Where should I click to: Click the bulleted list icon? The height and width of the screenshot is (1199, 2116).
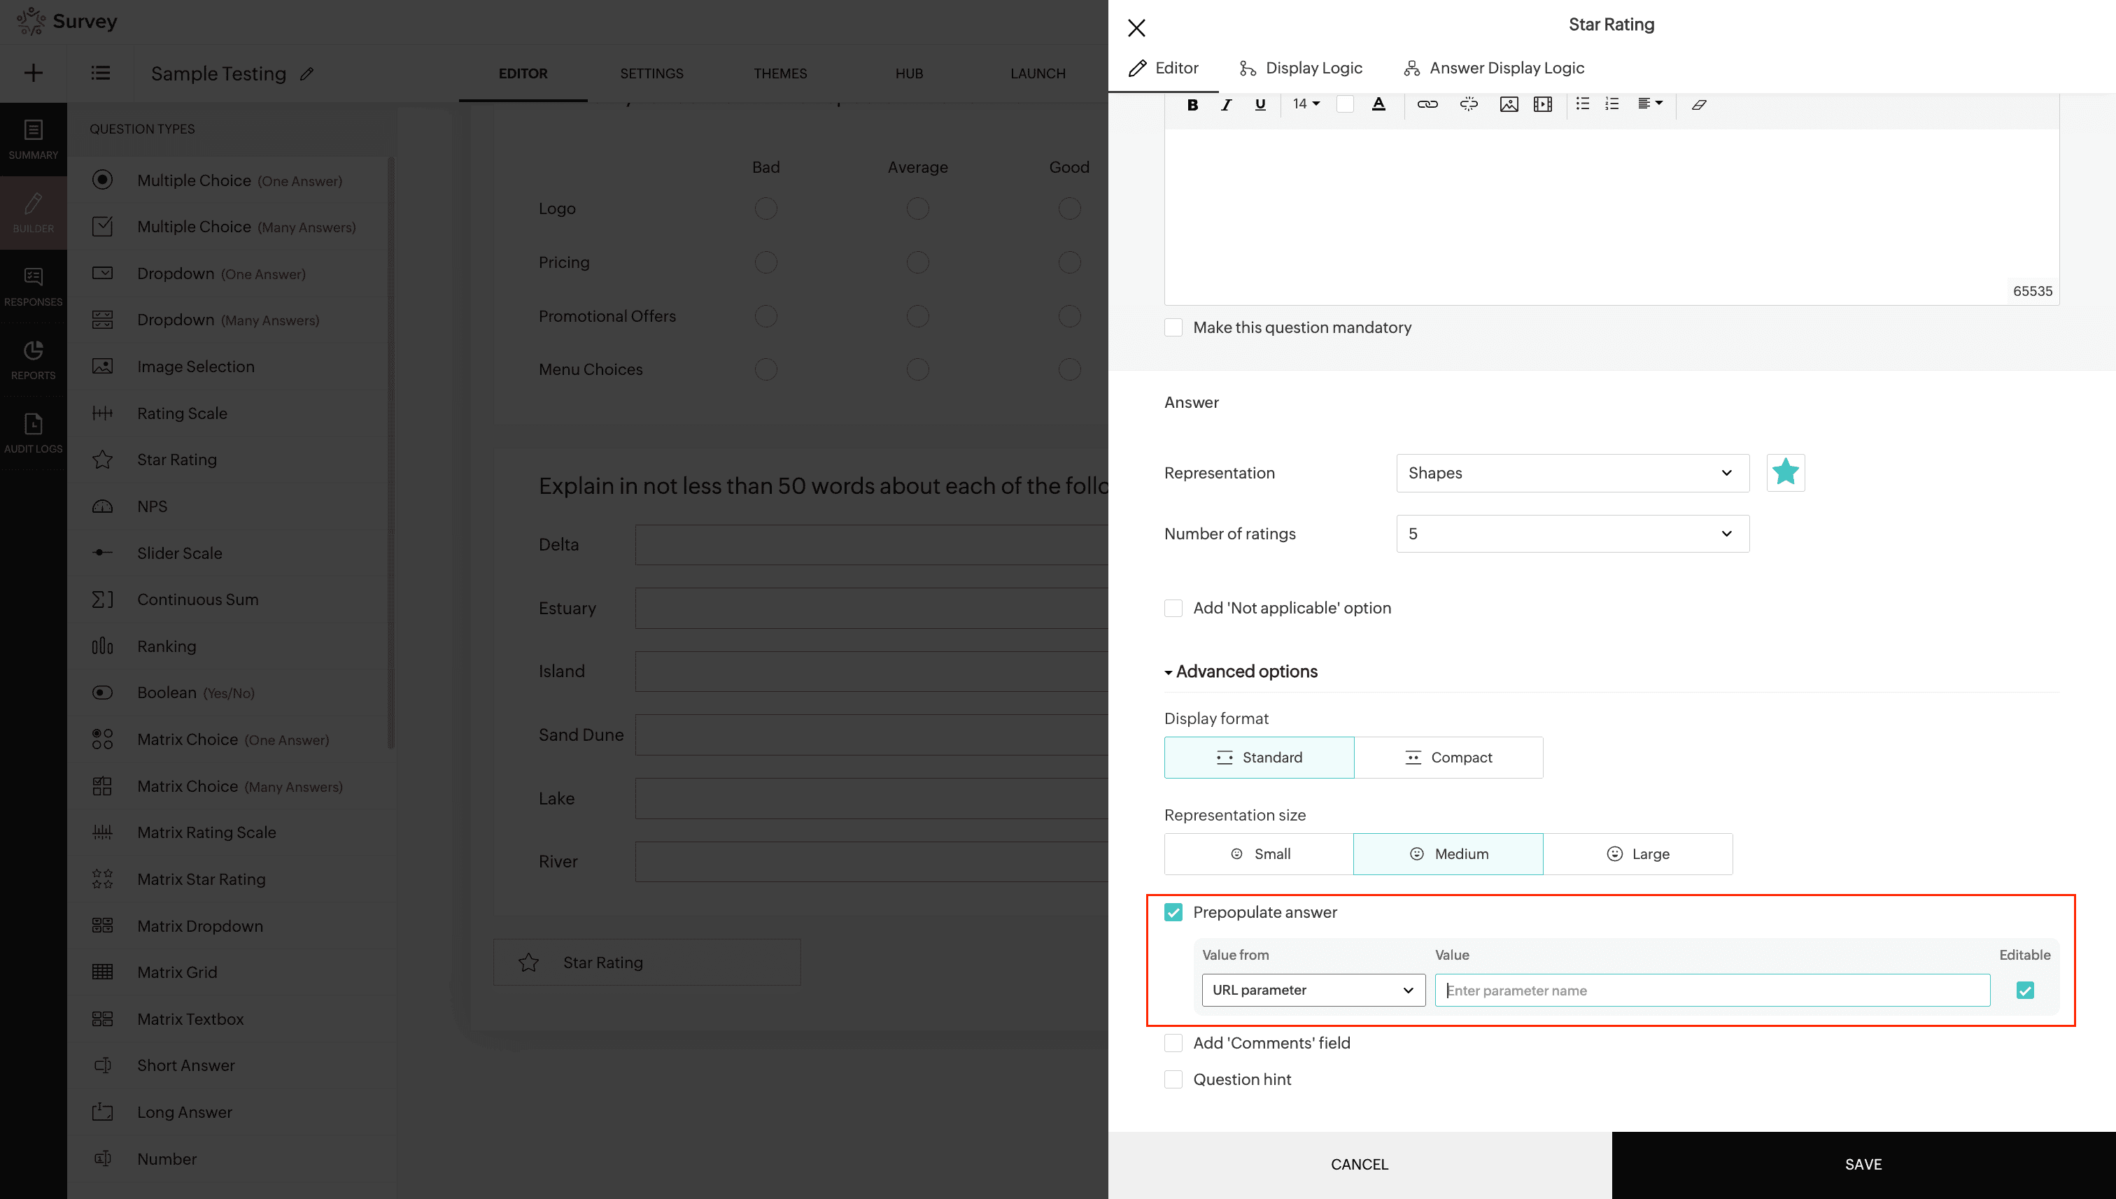[1581, 104]
